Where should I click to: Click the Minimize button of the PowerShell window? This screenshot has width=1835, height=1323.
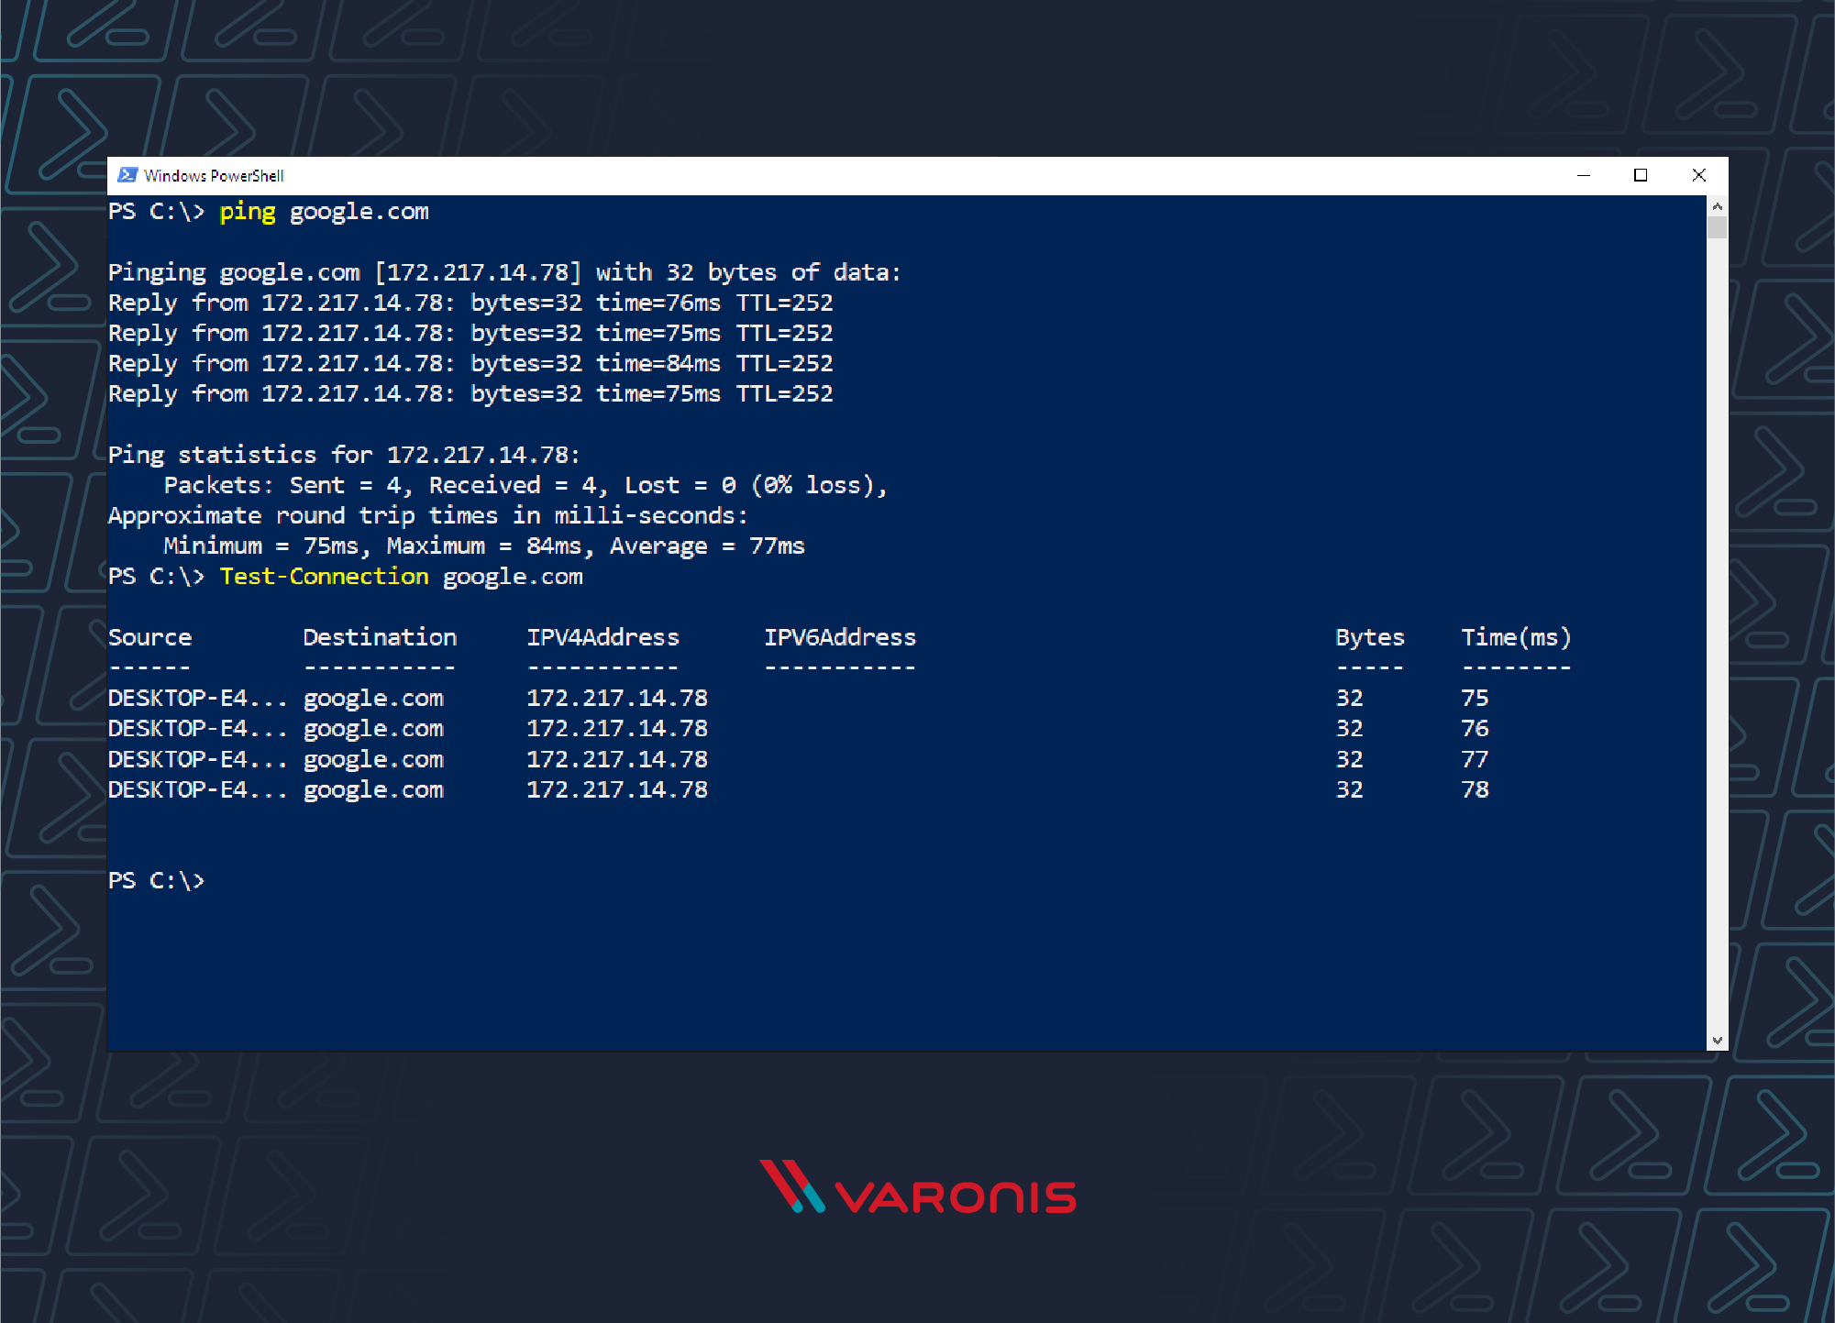[1584, 174]
